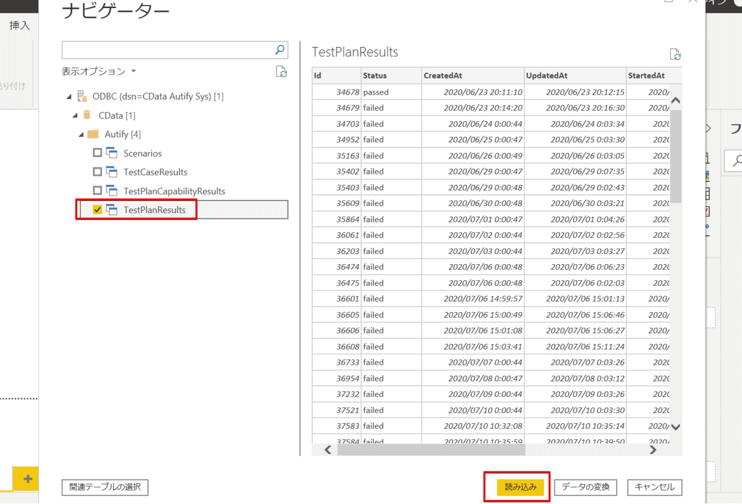
Task: Click the Id cell 35402
Action: 336,171
